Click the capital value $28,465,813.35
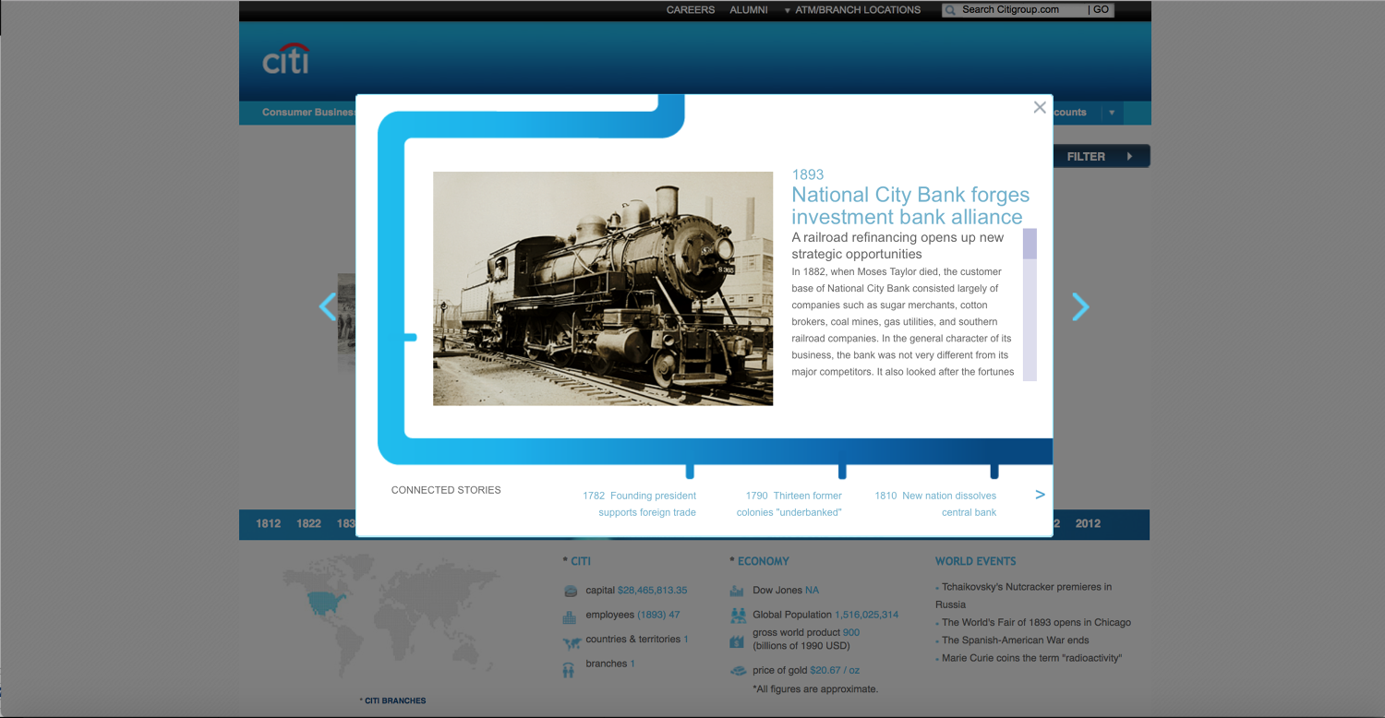This screenshot has width=1385, height=718. 652,591
